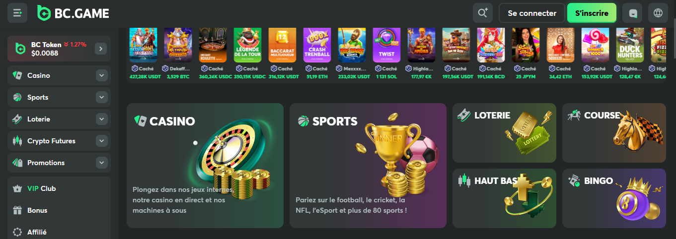The height and width of the screenshot is (239, 676).
Task: Open the VIP Club crown icon
Action: coord(17,188)
